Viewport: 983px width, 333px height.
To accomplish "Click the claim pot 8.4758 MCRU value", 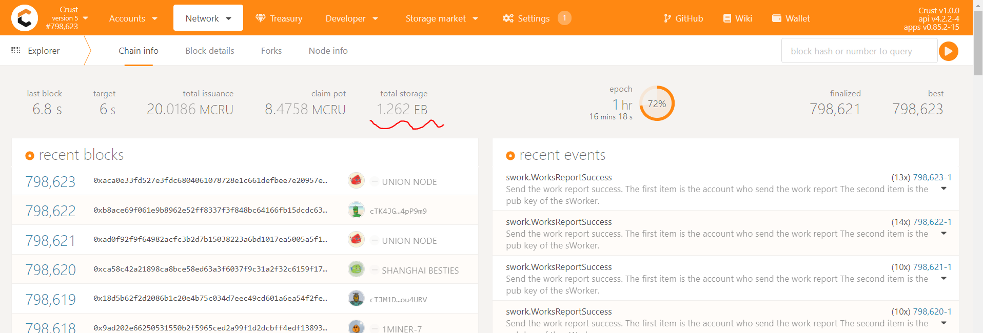I will pyautogui.click(x=305, y=109).
